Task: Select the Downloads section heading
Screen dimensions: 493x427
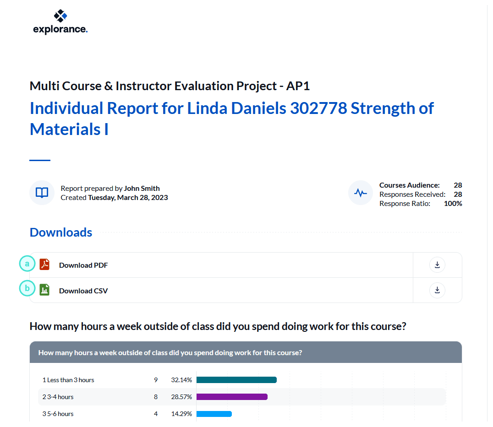Action: [x=61, y=232]
